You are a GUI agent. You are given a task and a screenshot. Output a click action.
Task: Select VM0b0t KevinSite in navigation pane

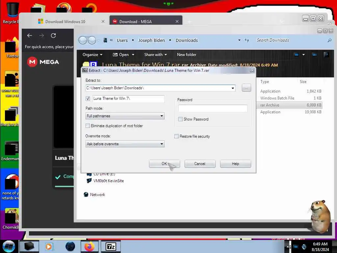point(105,181)
